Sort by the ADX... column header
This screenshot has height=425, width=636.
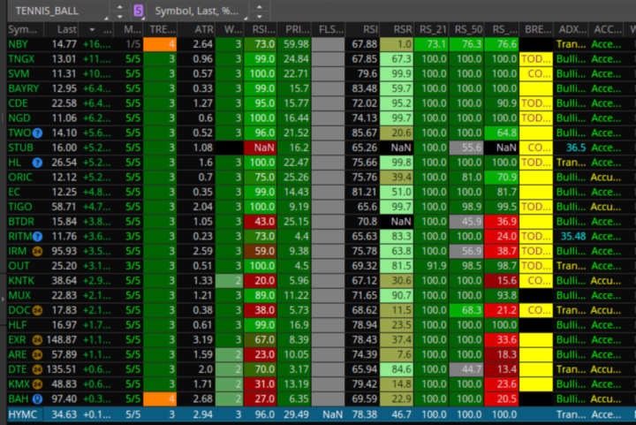[571, 30]
